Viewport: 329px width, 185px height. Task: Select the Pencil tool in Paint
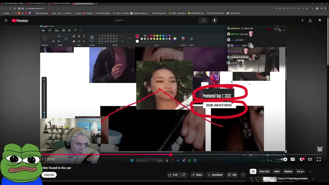click(x=74, y=36)
